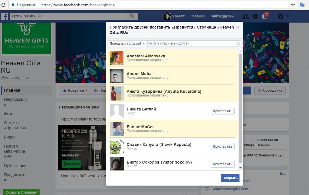Screen dimensions: 309x195
Task: Click the search magnifier icon
Action: coord(132,16)
